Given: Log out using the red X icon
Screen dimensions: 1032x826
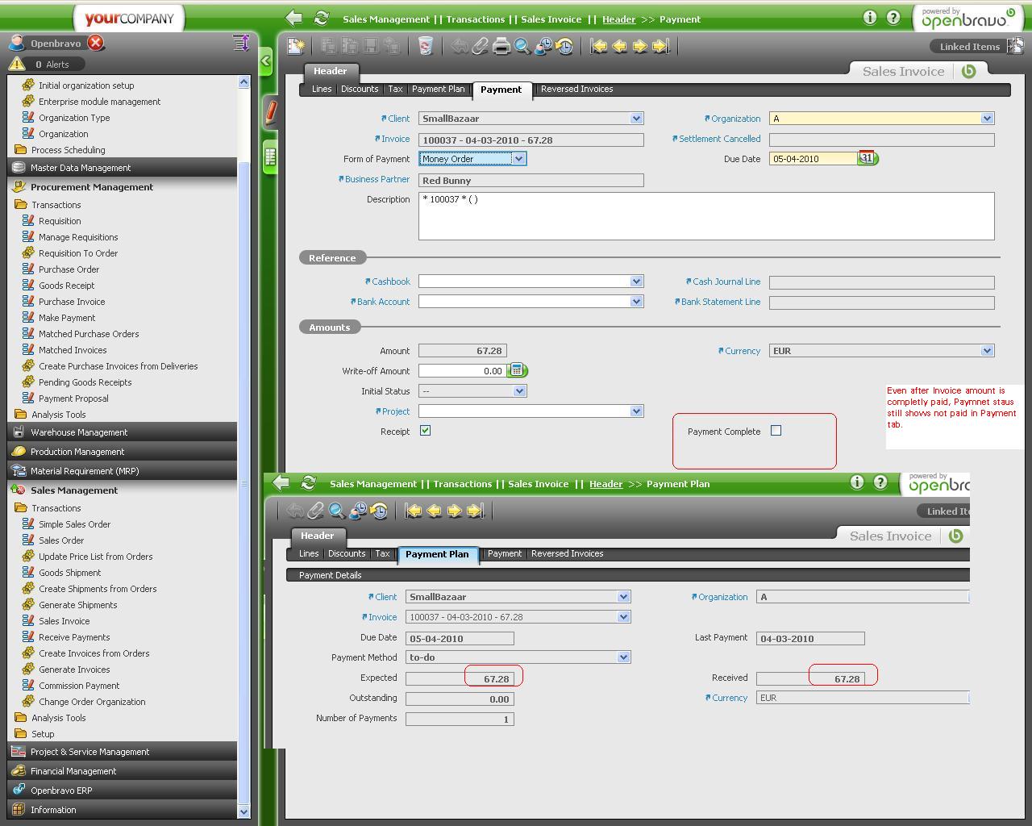Looking at the screenshot, I should tap(95, 43).
